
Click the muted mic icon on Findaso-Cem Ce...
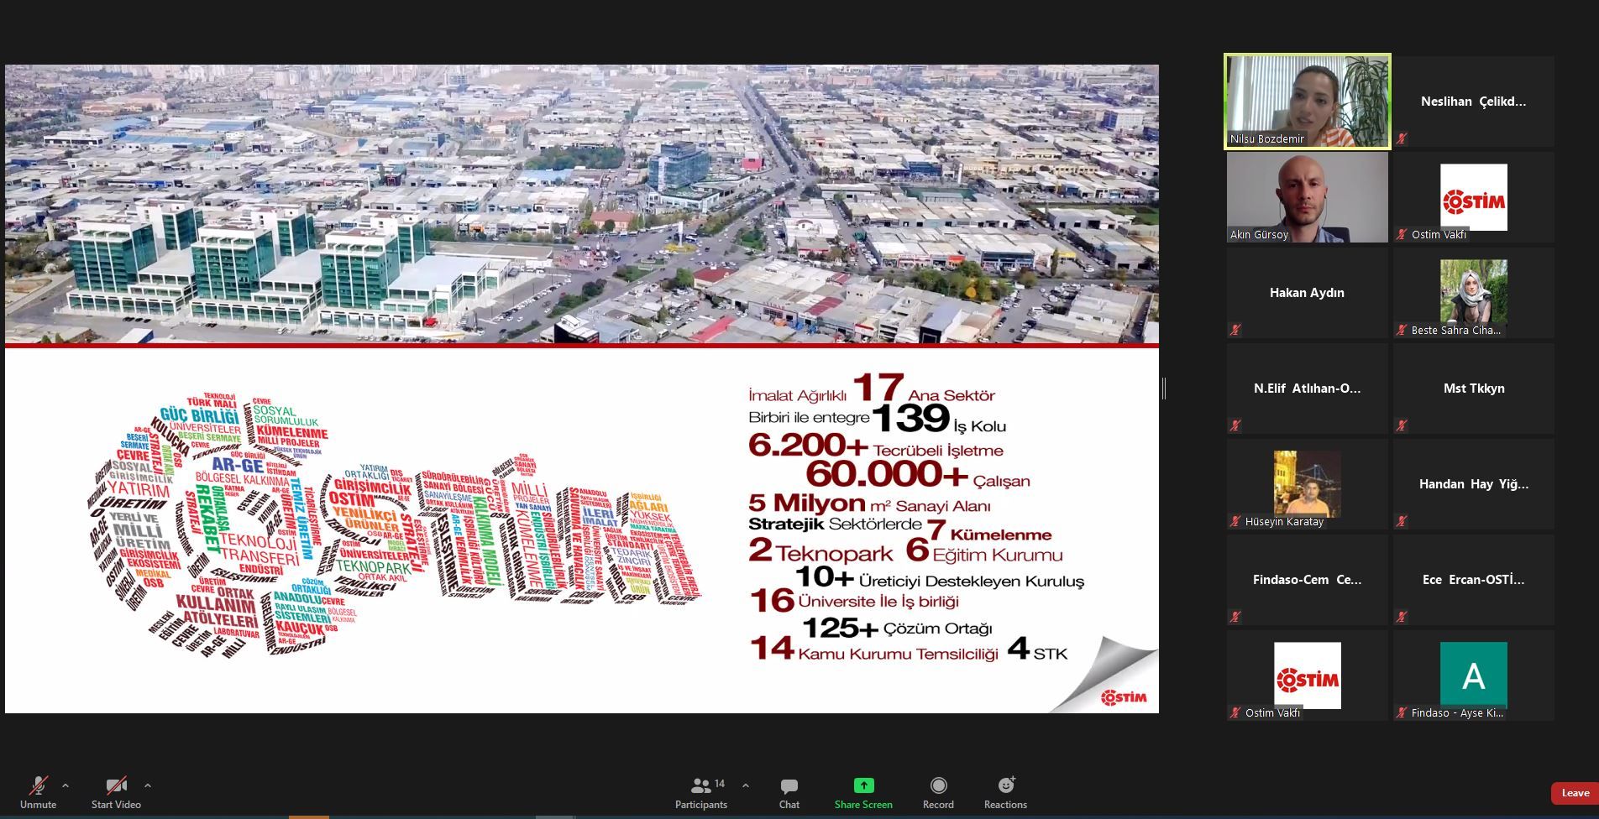point(1235,617)
